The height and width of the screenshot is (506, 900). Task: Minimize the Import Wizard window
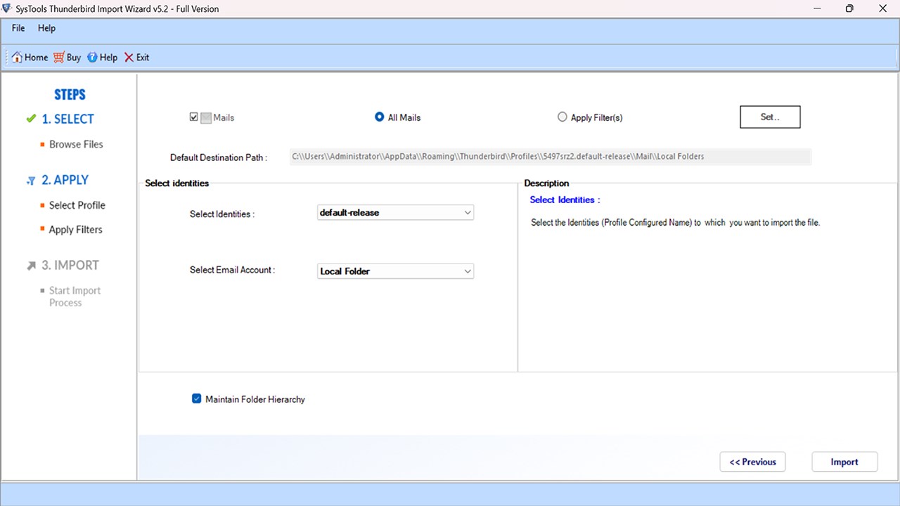click(816, 8)
